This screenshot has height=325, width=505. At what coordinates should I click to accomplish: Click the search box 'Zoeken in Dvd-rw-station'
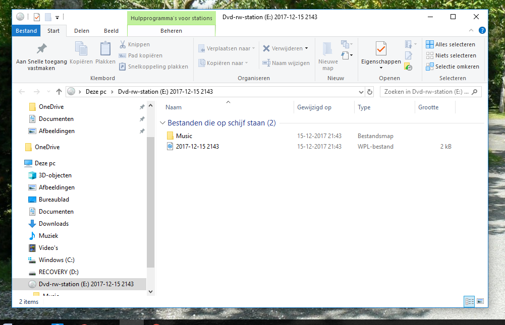(431, 92)
